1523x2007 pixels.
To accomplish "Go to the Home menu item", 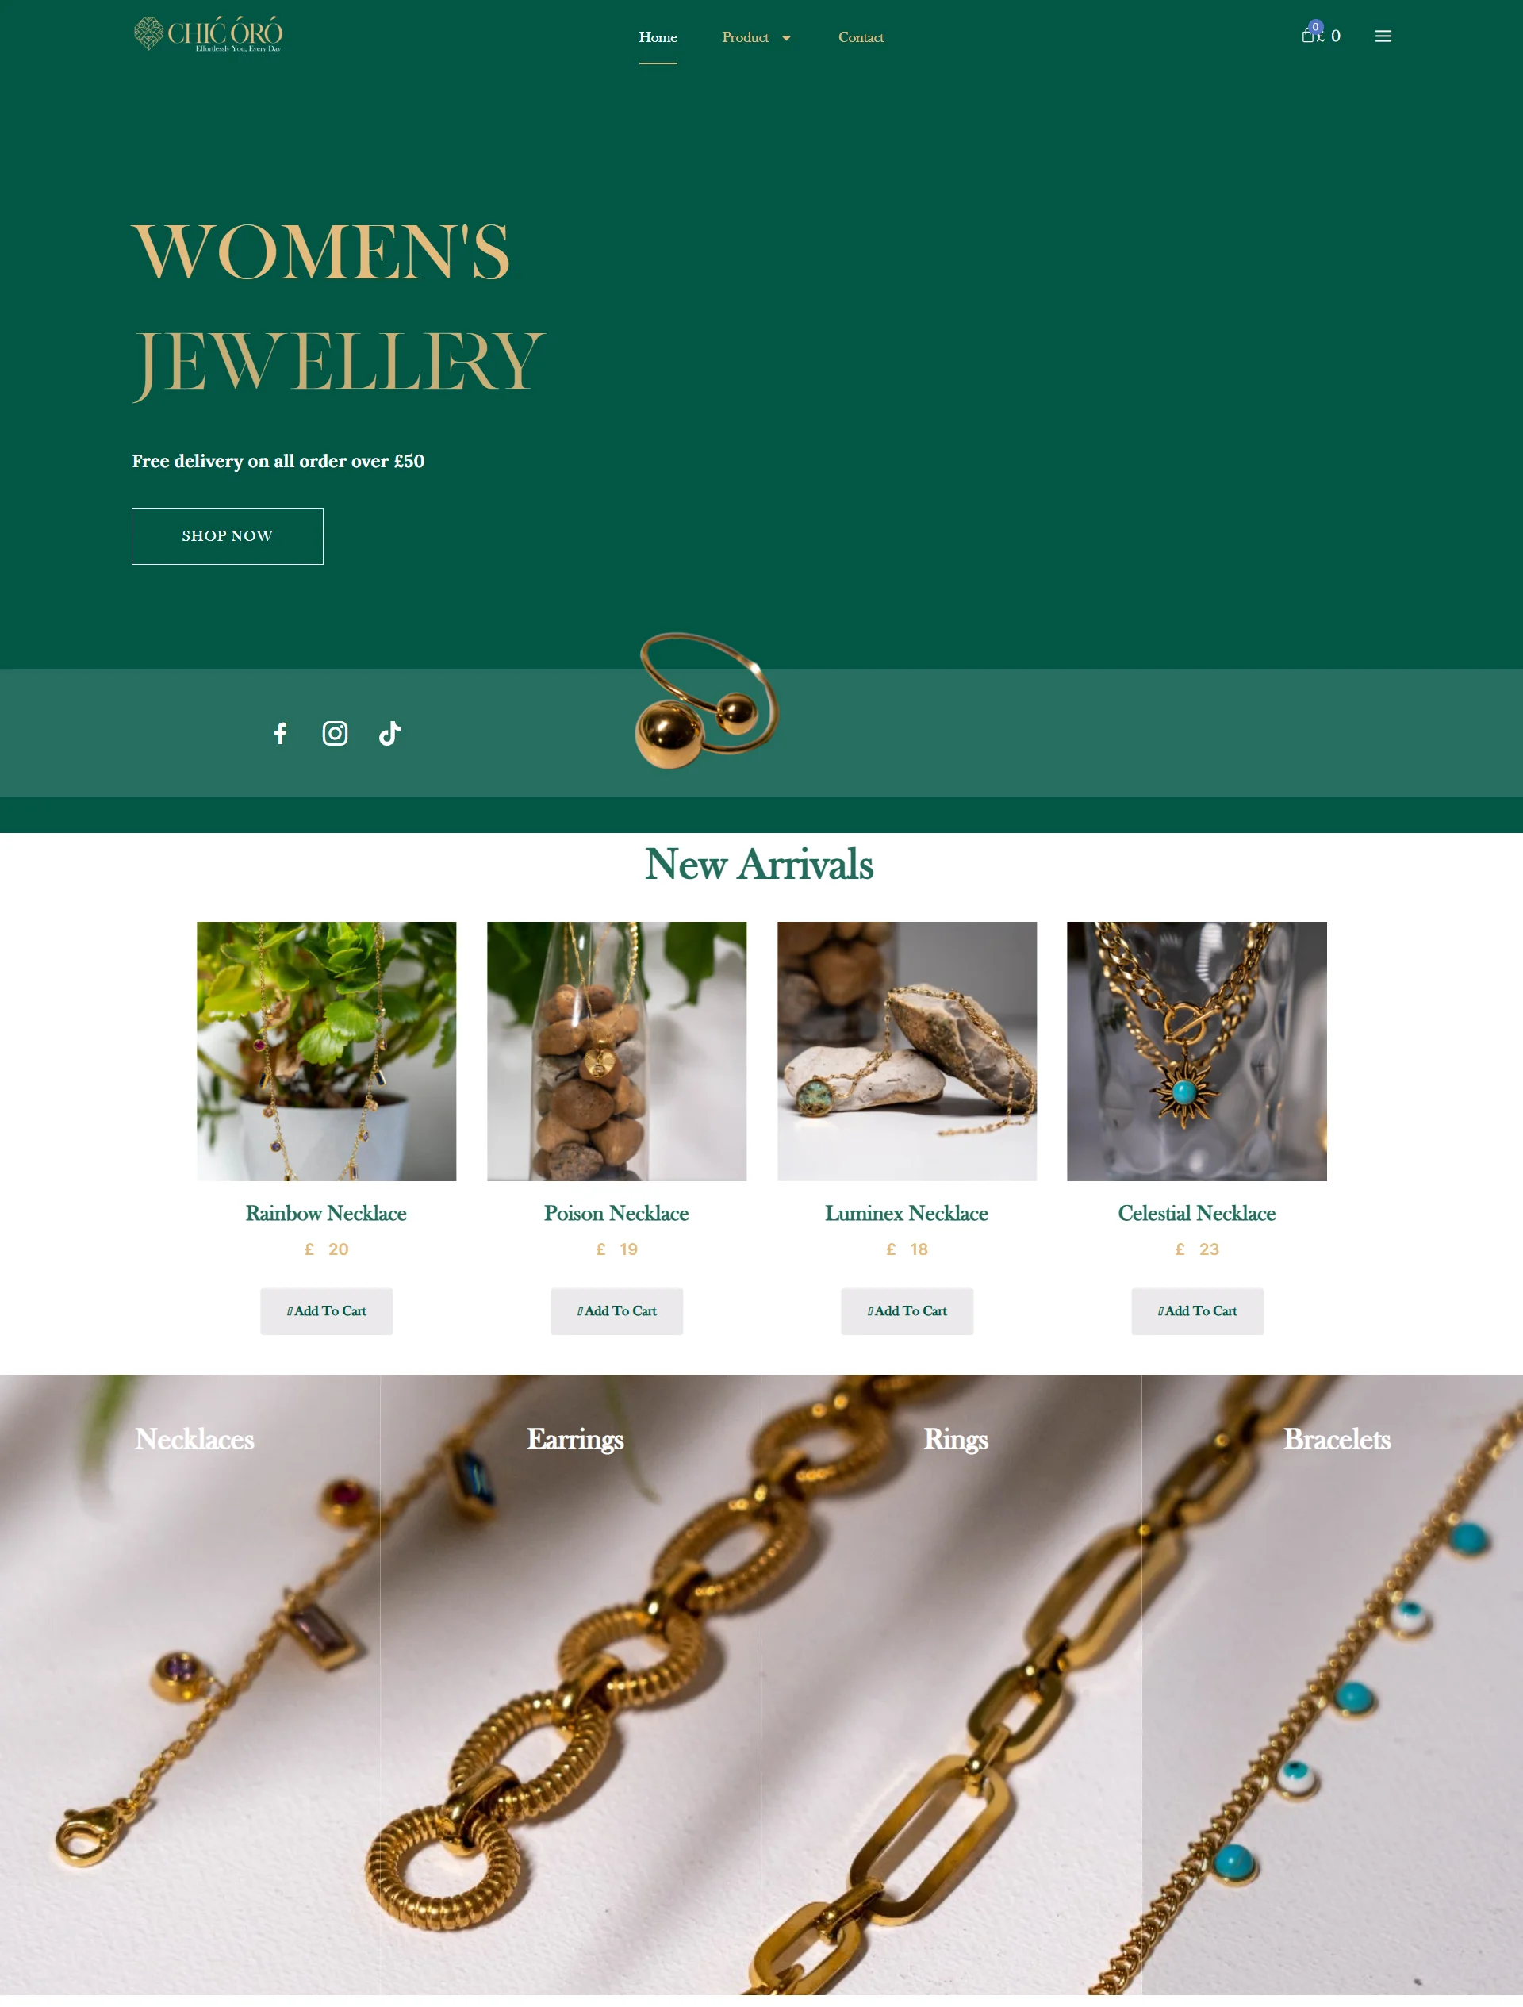I will [658, 37].
